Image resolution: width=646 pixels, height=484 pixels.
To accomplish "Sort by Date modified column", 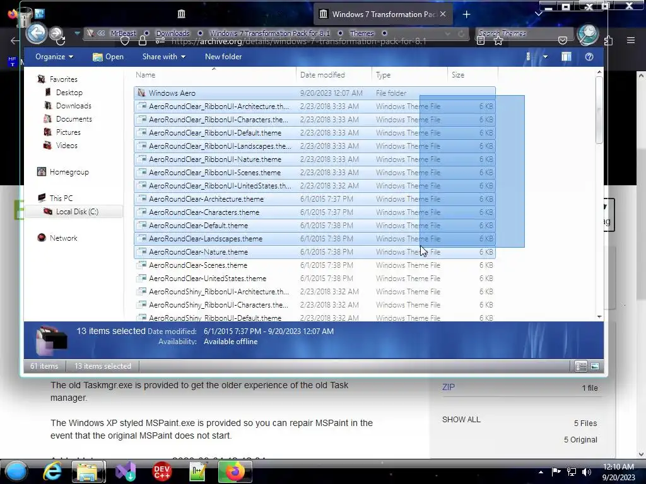I will click(333, 75).
